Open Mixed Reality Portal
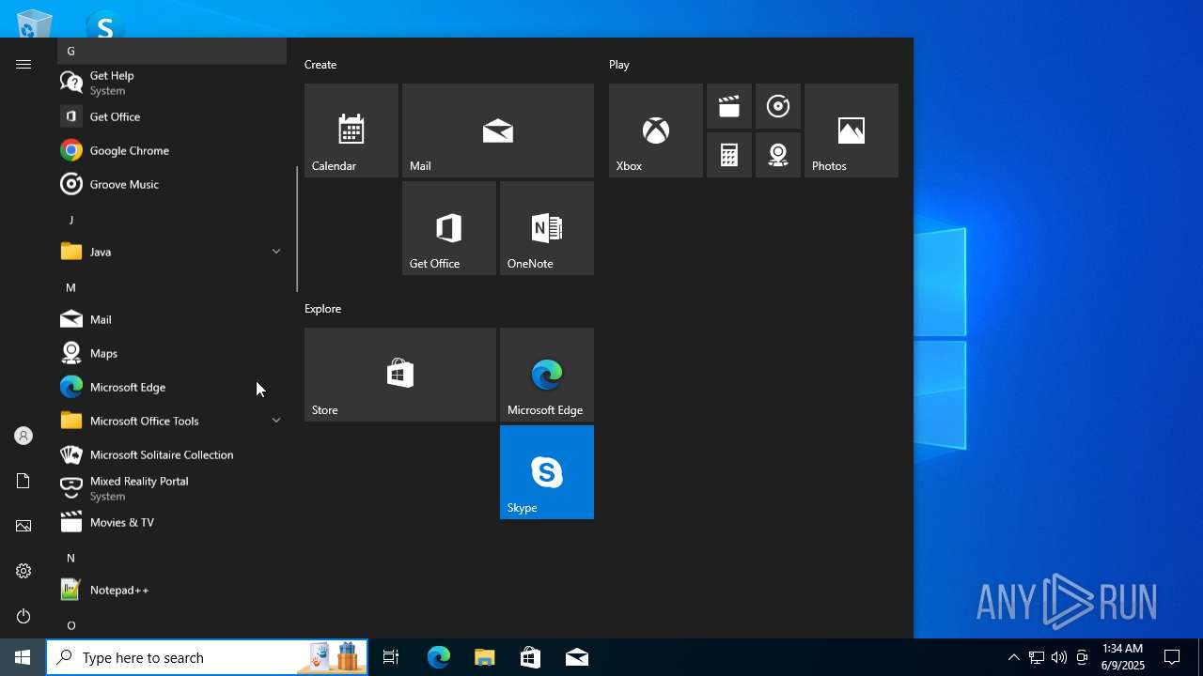This screenshot has width=1203, height=676. click(172, 488)
